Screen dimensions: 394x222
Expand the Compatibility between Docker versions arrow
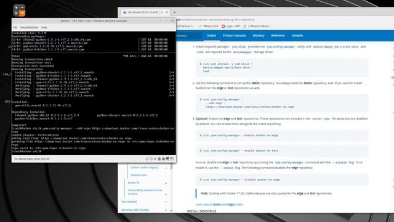[166, 194]
